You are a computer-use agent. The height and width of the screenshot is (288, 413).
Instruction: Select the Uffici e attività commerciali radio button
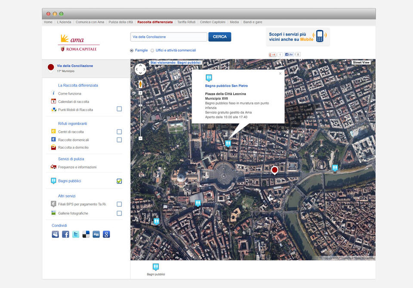coord(152,51)
